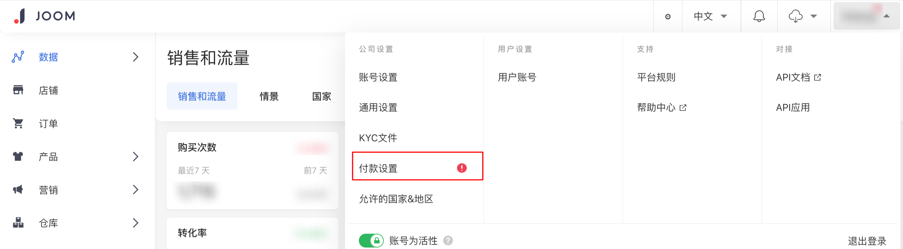Click the gear settings icon in header
The height and width of the screenshot is (249, 903).
pos(668,16)
